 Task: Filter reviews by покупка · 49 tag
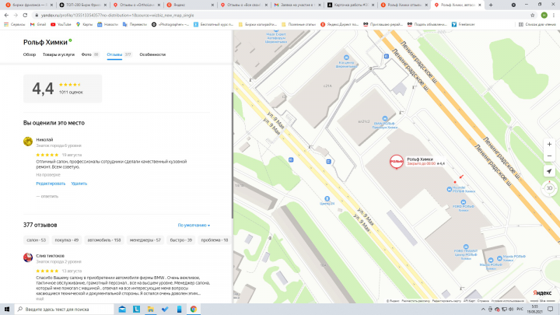[67, 240]
